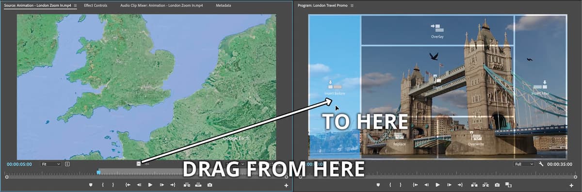Screen dimensions: 582x192
Task: Click the Overlay drop zone
Action: pos(437,30)
